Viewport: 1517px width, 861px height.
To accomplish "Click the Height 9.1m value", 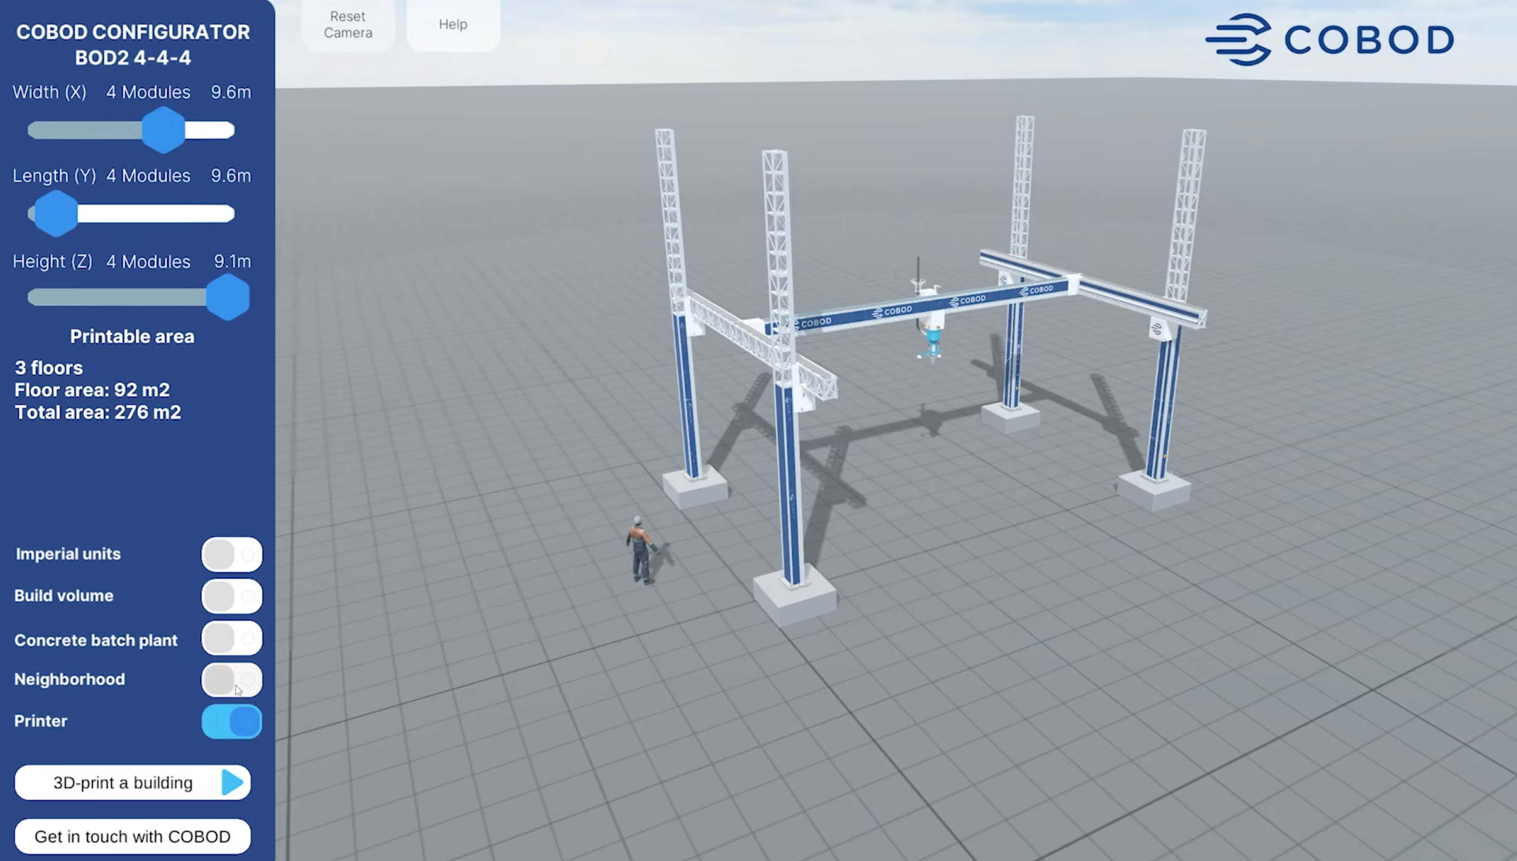I will click(232, 261).
